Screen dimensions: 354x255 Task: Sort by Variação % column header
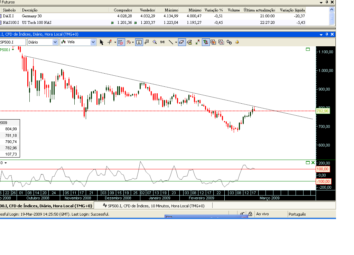[x=214, y=10]
